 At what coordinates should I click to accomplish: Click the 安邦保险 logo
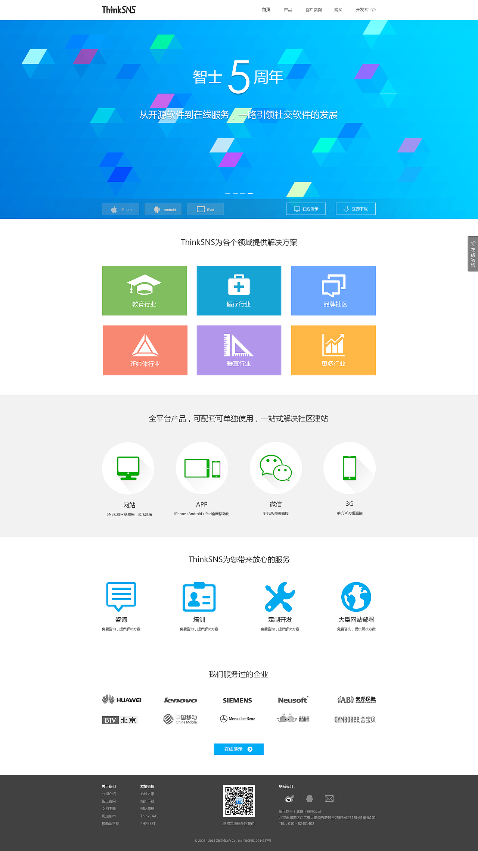click(x=357, y=699)
